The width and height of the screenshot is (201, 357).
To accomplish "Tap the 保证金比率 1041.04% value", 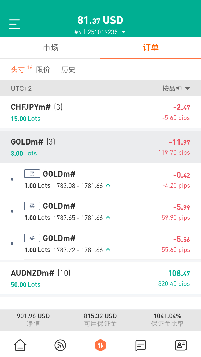I will click(167, 316).
